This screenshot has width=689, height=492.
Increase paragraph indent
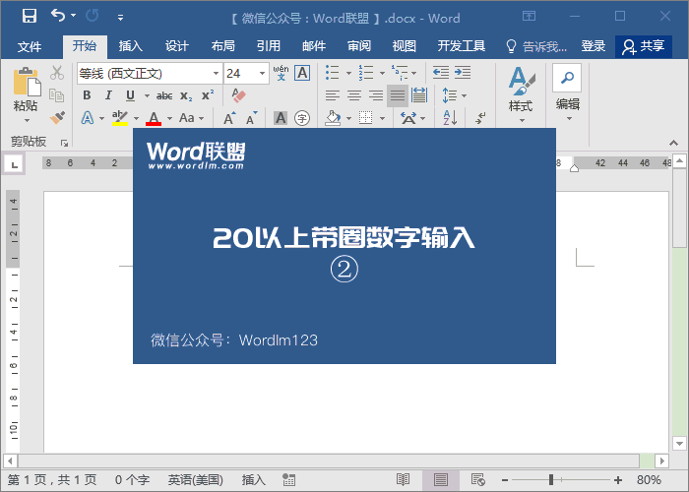click(x=463, y=72)
